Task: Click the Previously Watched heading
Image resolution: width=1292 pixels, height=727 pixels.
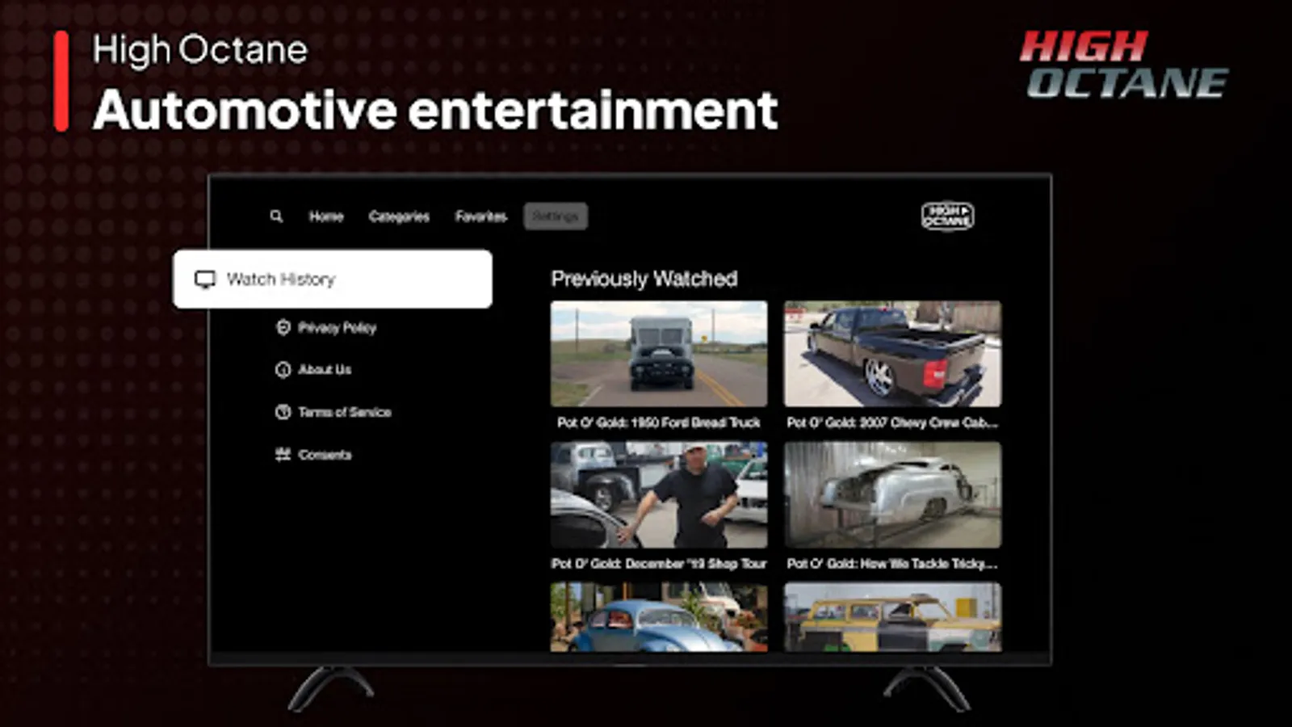Action: pos(644,279)
